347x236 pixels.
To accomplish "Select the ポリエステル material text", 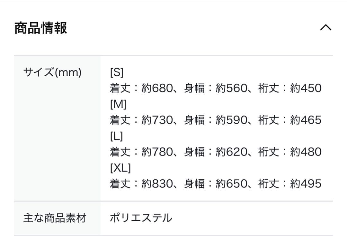I will [141, 218].
